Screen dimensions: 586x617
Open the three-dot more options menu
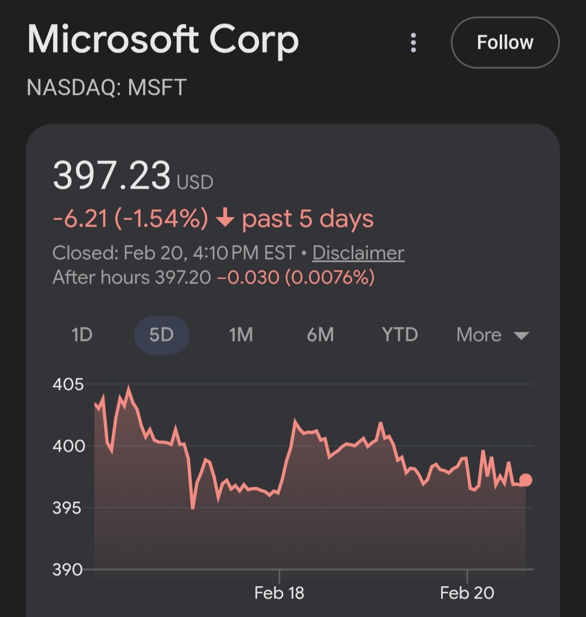(413, 43)
